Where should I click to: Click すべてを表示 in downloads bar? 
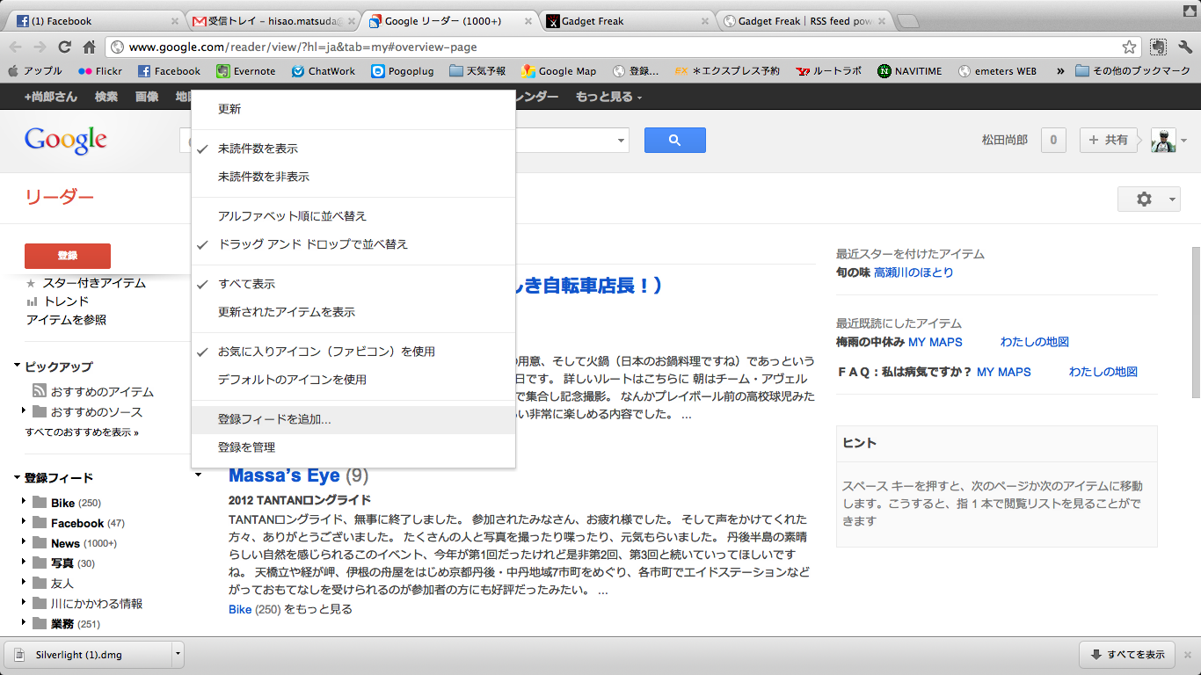[1127, 655]
